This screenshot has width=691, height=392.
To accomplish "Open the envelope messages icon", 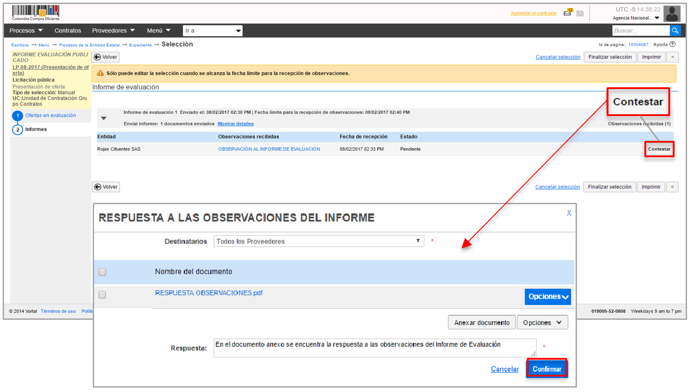I will click(567, 13).
